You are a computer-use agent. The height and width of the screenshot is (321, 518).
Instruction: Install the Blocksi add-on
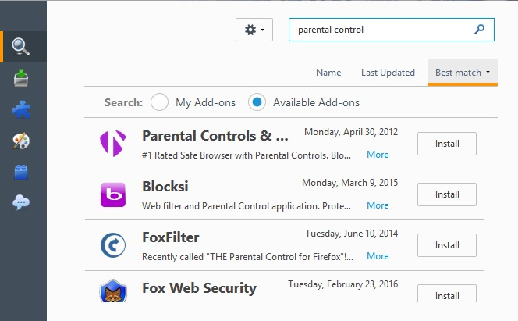pos(447,194)
